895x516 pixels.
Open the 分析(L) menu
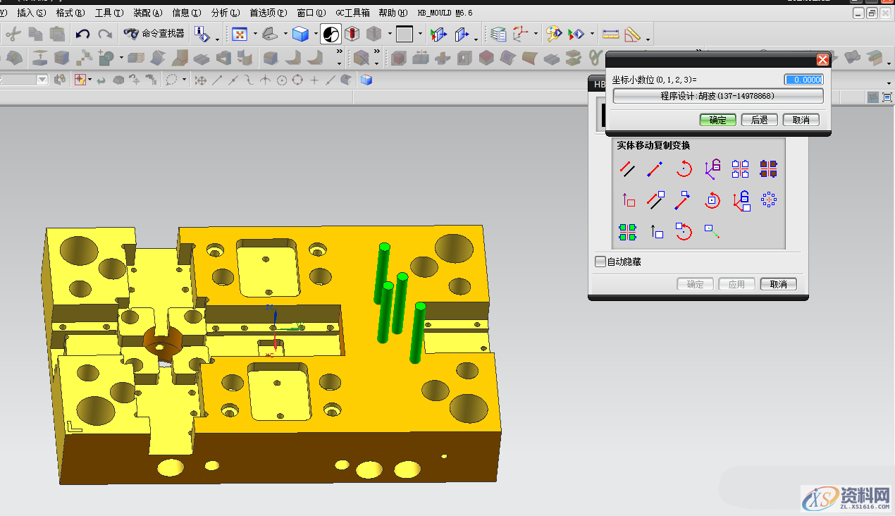(x=226, y=13)
